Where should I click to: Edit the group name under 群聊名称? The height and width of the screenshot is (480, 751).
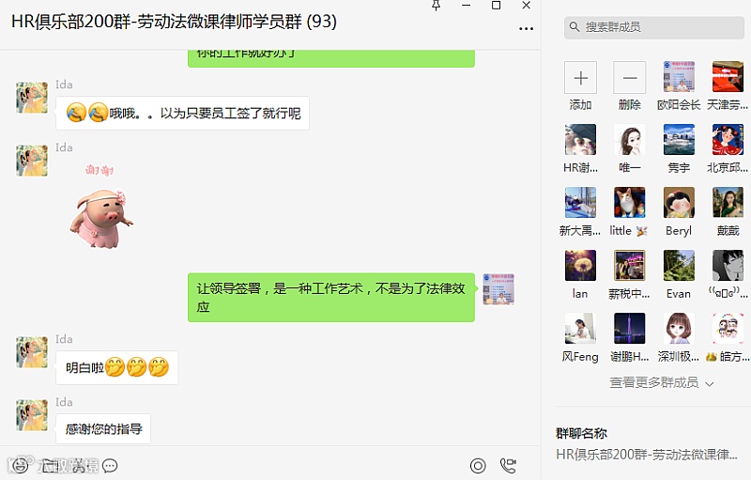pos(647,454)
